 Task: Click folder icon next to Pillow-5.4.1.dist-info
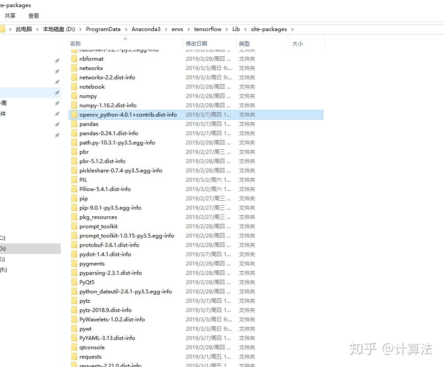(74, 189)
